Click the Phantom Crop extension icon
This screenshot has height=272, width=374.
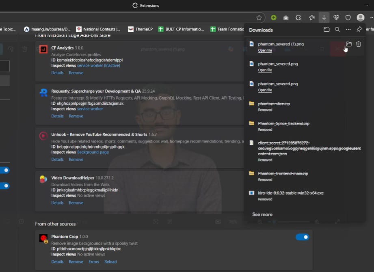[43, 238]
